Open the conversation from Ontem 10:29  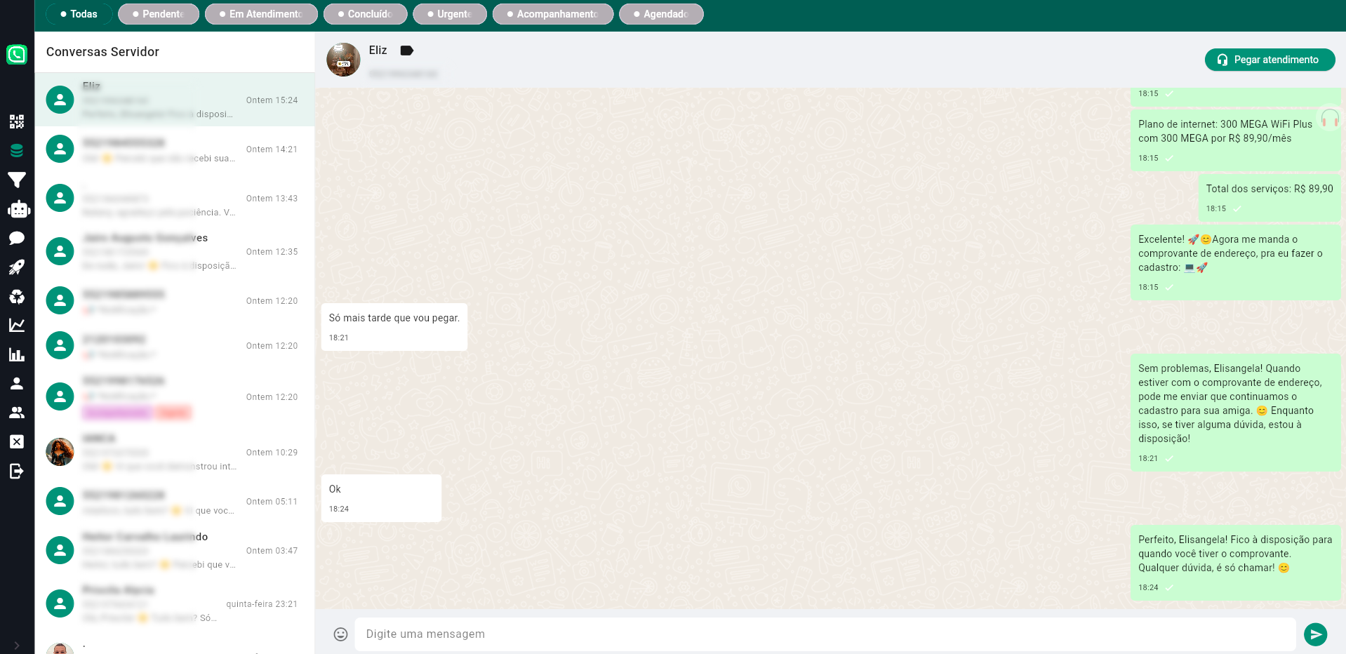(x=175, y=453)
